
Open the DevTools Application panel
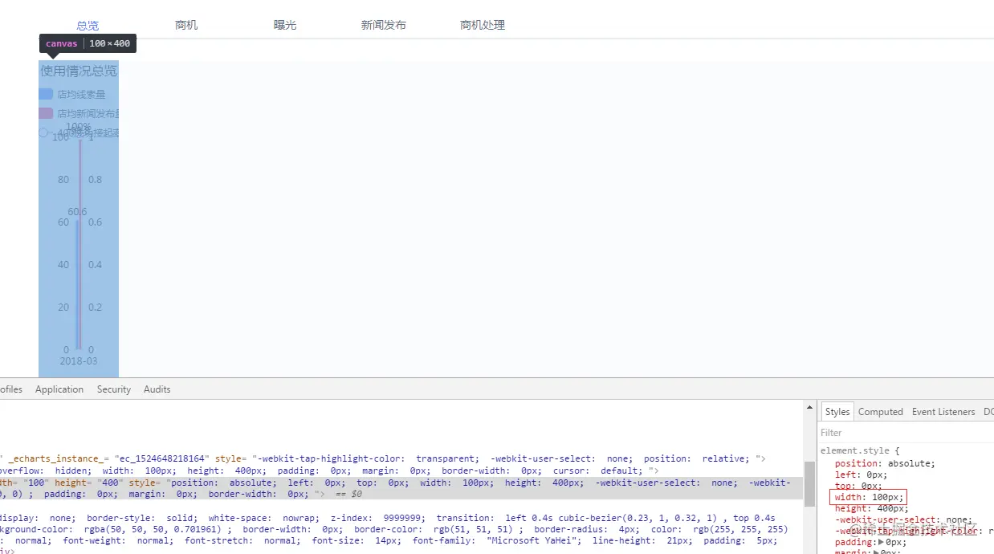[59, 389]
